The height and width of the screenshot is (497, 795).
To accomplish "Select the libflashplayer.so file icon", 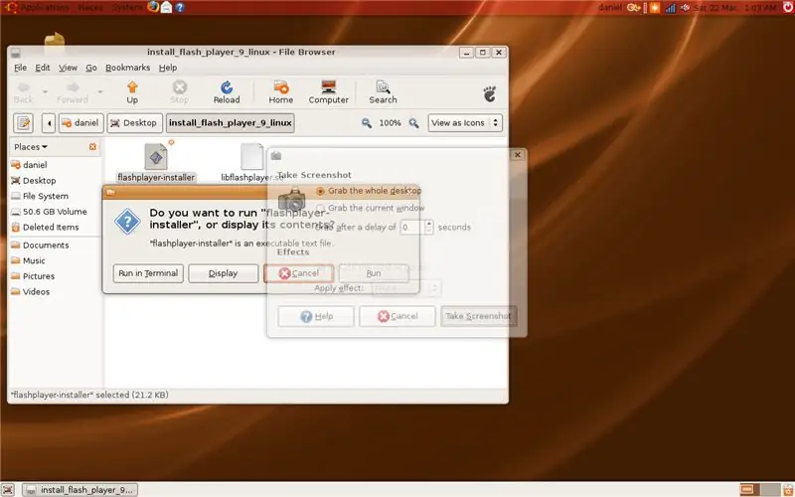I will tap(252, 156).
